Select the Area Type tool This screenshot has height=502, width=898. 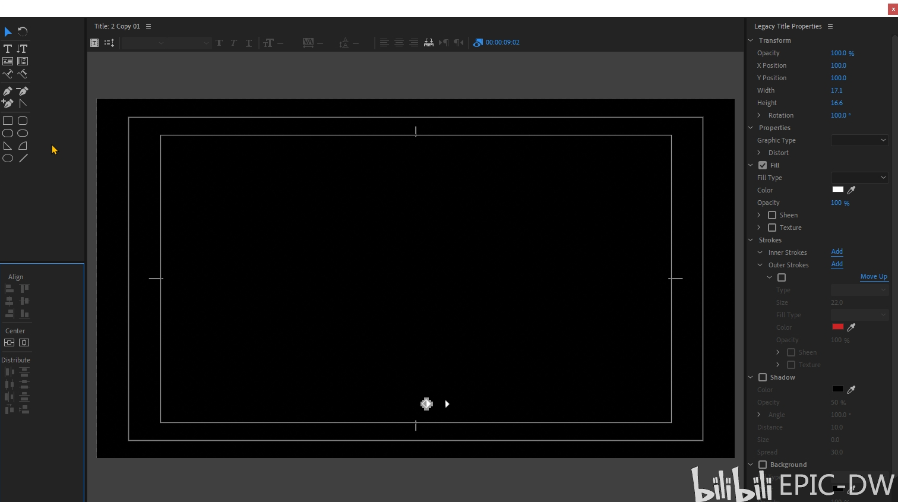pos(8,61)
